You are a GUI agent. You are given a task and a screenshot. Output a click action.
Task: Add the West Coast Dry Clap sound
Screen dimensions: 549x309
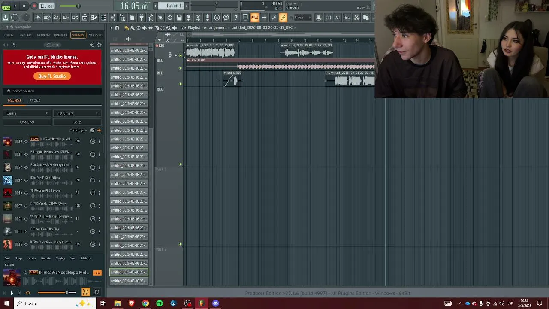[x=93, y=232]
